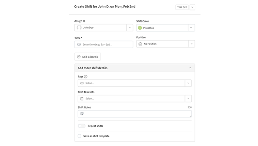The width and height of the screenshot is (258, 146).
Task: Click the Add a break button
Action: pyautogui.click(x=87, y=57)
